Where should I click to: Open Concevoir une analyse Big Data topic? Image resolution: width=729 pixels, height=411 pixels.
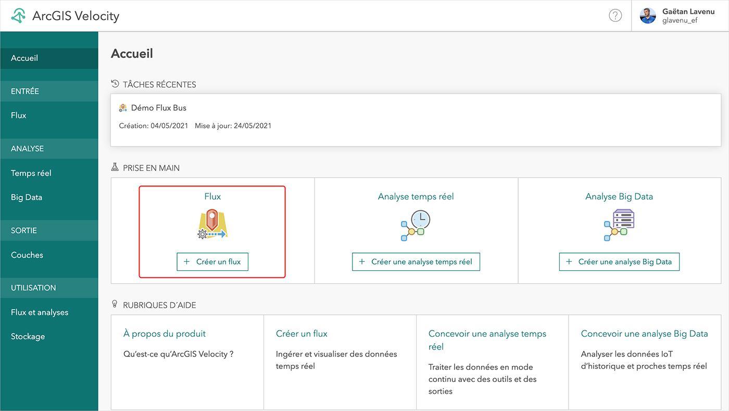coord(645,334)
